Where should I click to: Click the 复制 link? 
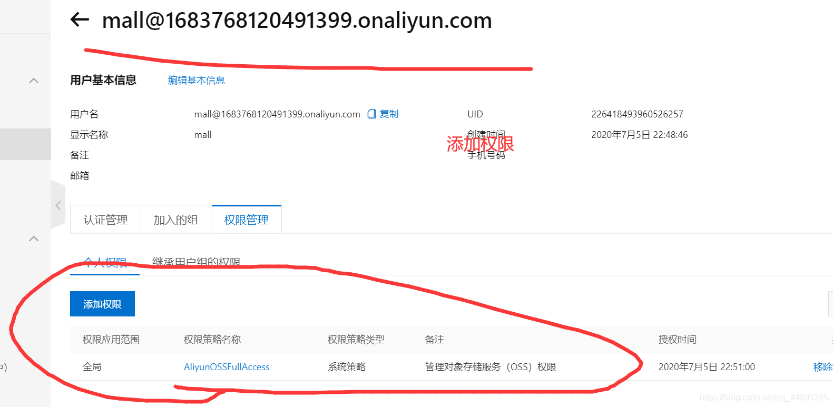(x=389, y=114)
